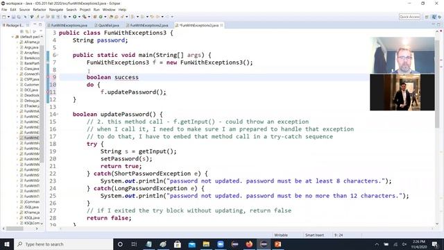Click the Quick Access search field
This screenshot has width=444, height=250.
click(x=409, y=17)
